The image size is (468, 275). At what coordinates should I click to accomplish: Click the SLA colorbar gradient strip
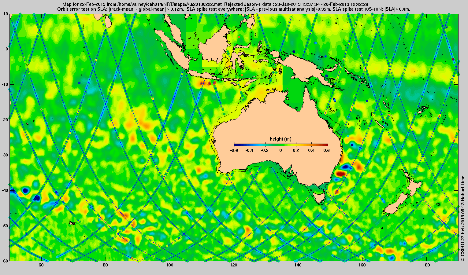click(x=281, y=145)
